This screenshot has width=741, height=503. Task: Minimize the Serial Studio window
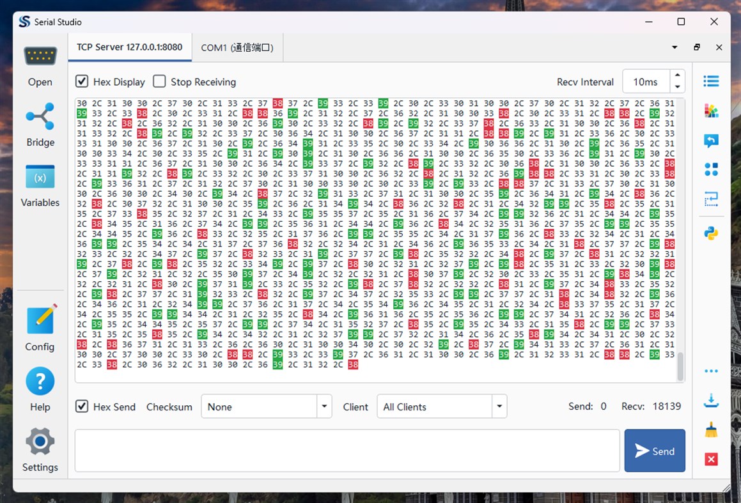(649, 22)
